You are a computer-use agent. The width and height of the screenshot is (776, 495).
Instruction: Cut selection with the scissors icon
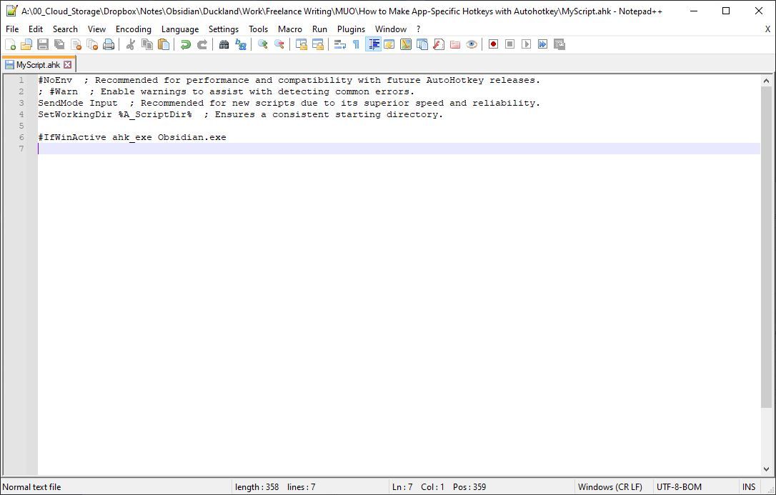(131, 44)
